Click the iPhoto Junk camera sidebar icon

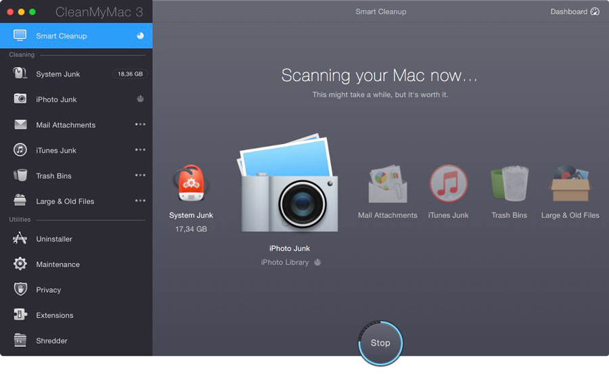[20, 99]
